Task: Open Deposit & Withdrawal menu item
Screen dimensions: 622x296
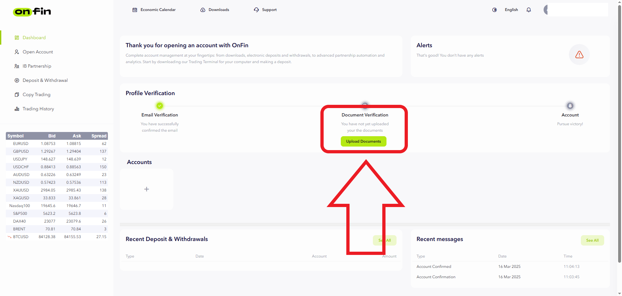Action: (45, 81)
